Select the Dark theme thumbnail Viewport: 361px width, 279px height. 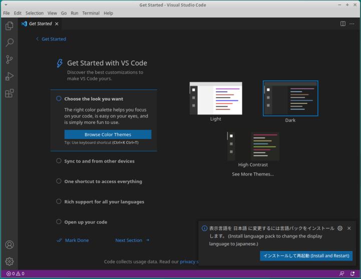(290, 98)
